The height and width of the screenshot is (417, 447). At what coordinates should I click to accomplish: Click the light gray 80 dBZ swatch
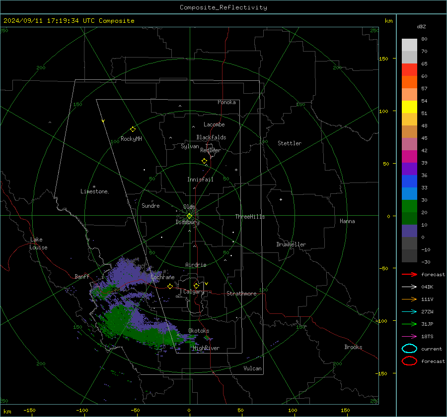pos(409,45)
